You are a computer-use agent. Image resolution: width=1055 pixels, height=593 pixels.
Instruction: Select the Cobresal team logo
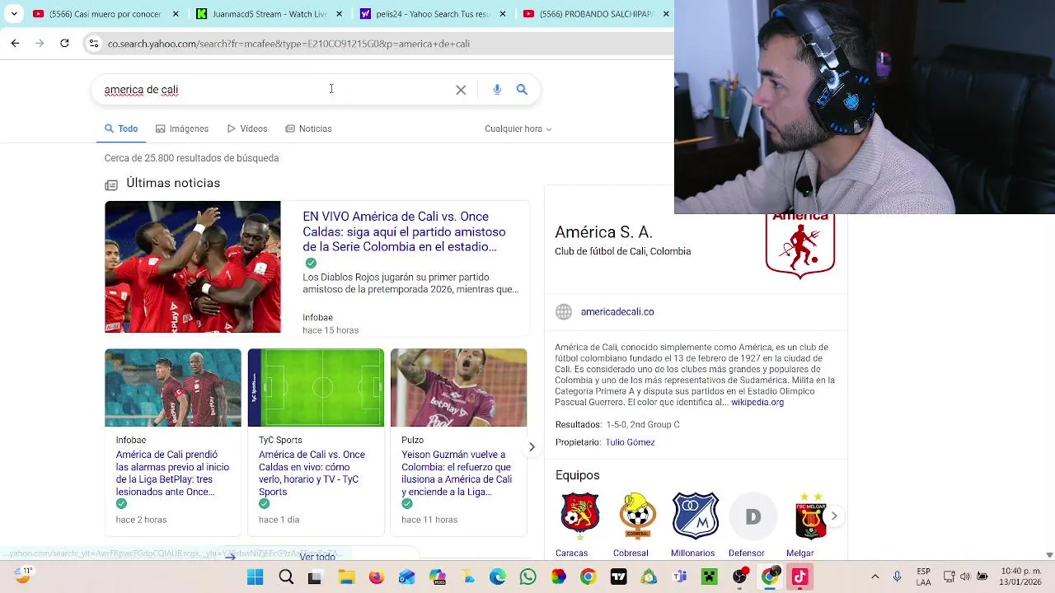pyautogui.click(x=637, y=516)
